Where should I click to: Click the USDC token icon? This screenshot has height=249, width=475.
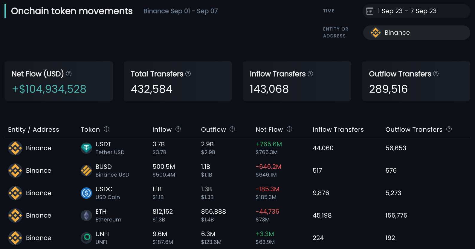86,193
